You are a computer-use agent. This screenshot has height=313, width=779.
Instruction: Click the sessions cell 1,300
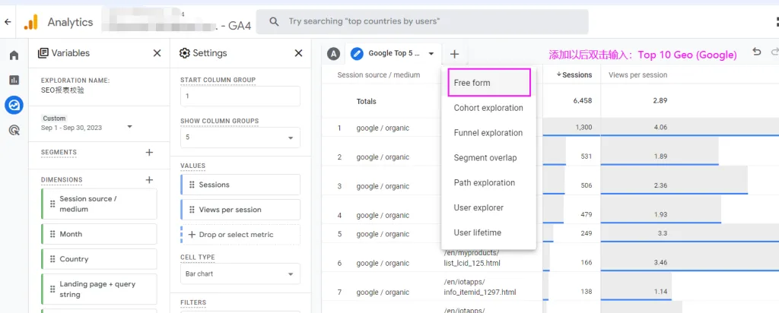click(x=583, y=128)
